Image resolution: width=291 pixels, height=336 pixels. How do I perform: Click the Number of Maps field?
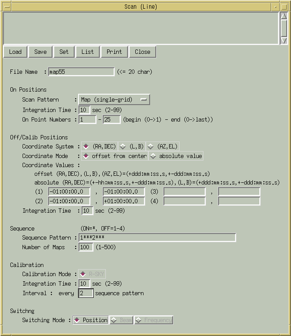86,247
